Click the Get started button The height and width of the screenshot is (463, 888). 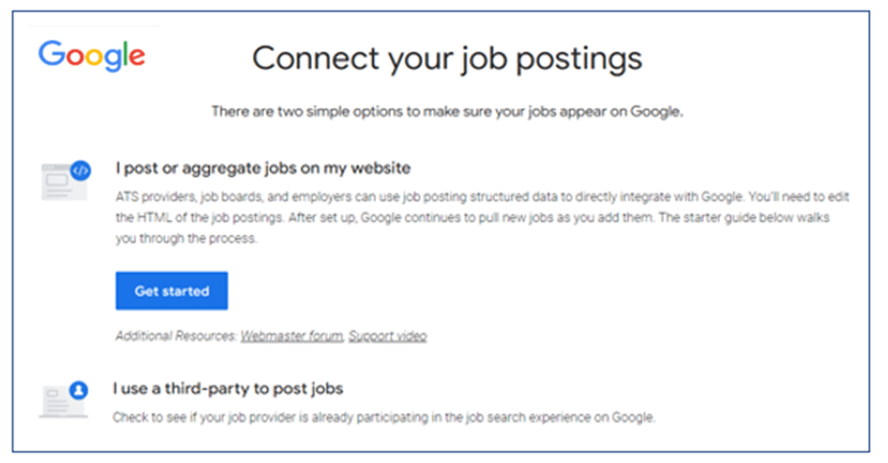[172, 291]
